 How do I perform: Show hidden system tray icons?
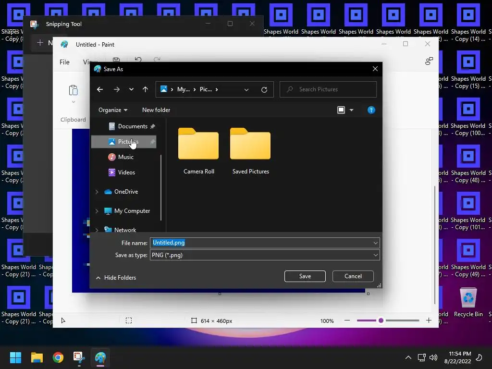(x=408, y=357)
